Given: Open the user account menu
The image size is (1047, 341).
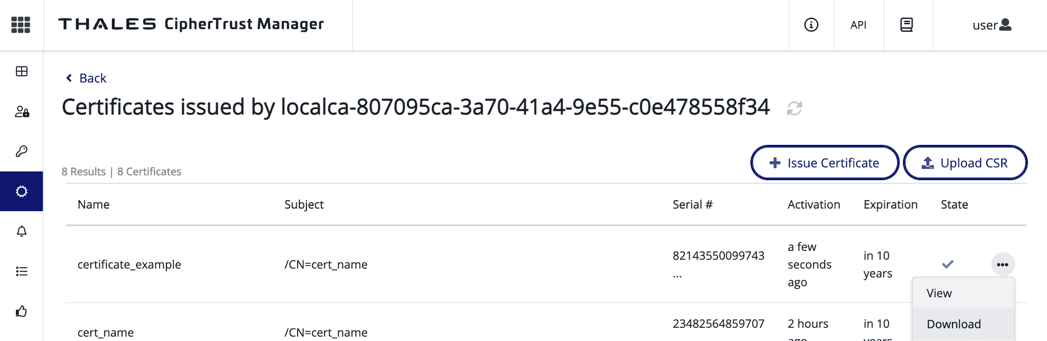Looking at the screenshot, I should (x=991, y=25).
